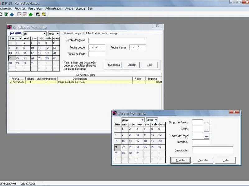Open the Ayuda menu
The height and width of the screenshot is (186, 249).
click(x=69, y=9)
